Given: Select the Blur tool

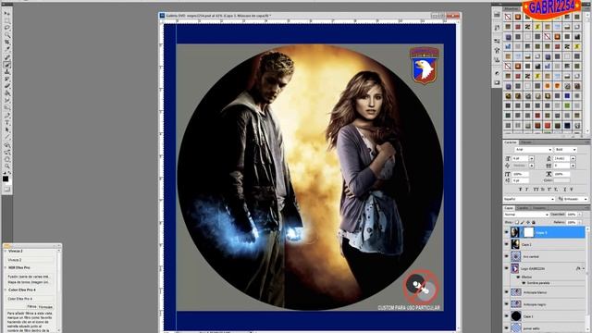Looking at the screenshot, I should 6,101.
